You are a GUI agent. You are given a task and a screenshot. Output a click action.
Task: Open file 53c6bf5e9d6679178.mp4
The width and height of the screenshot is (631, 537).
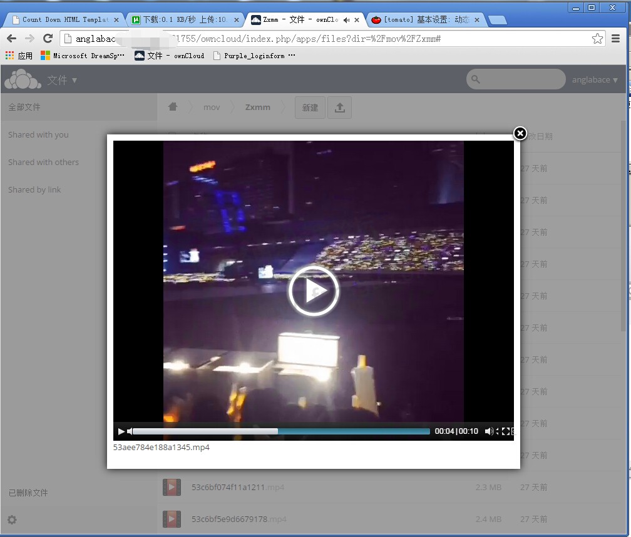click(x=239, y=519)
